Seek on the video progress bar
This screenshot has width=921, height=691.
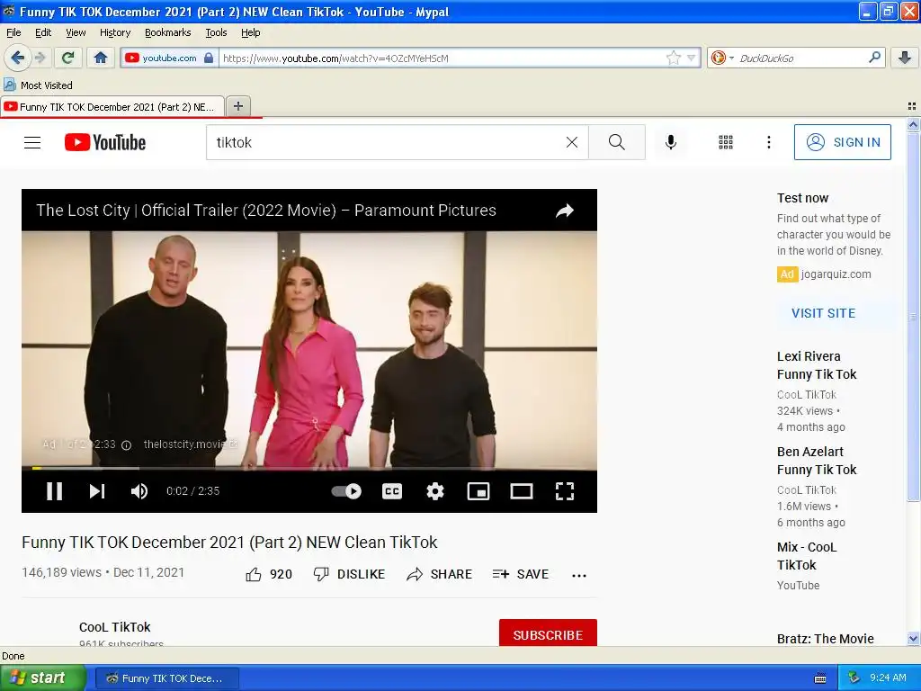pos(309,468)
